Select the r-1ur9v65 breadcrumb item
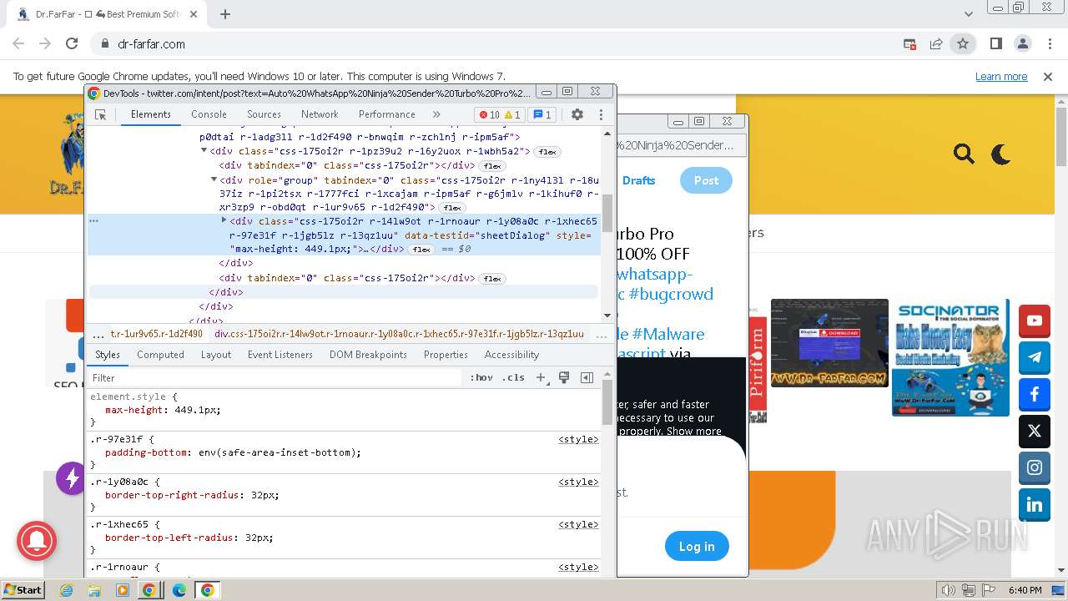The image size is (1068, 601). 157,334
